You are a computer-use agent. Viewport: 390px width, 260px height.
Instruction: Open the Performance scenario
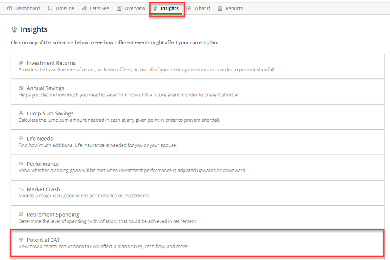point(197,167)
